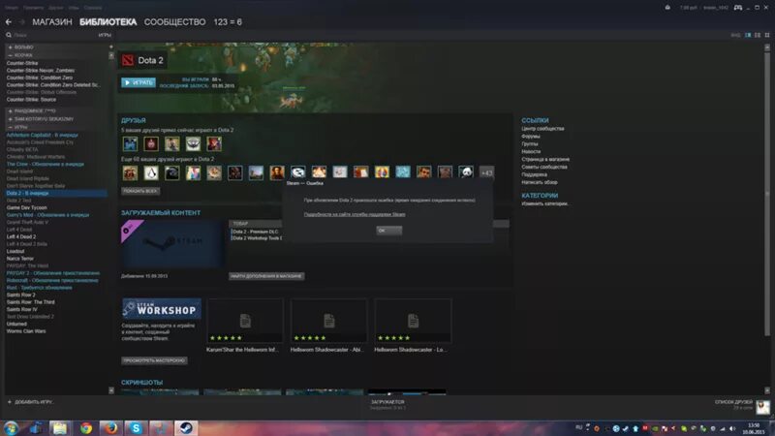Click the third friend avatar currently playing Dota 2
This screenshot has width=775, height=436.
pyautogui.click(x=172, y=143)
